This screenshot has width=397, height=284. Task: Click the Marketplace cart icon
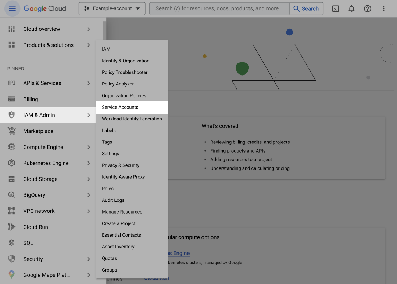[12, 131]
